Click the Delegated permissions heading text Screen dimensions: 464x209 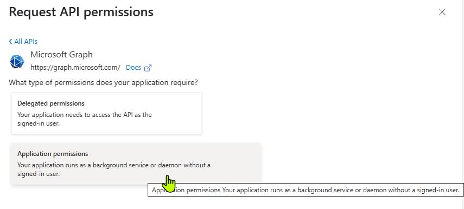pos(51,103)
